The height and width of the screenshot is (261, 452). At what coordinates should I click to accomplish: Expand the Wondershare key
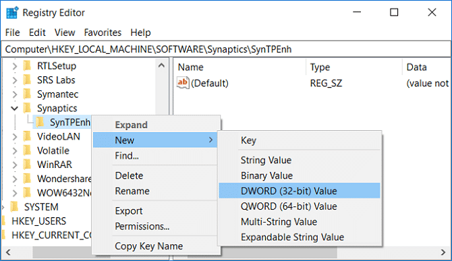click(15, 179)
